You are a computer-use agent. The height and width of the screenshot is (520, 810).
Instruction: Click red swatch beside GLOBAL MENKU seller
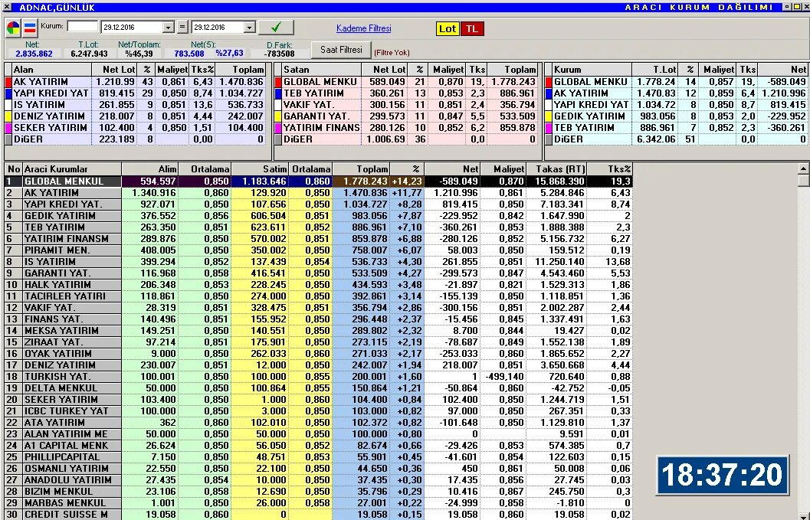(278, 82)
